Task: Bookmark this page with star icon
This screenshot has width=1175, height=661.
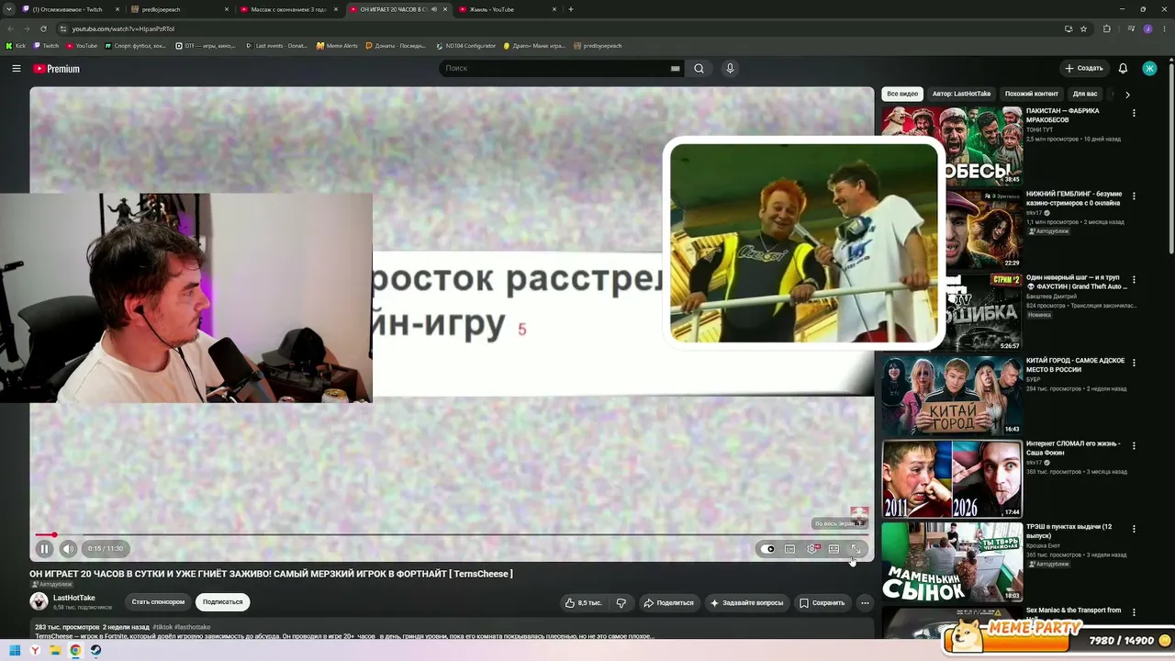Action: 1083,28
